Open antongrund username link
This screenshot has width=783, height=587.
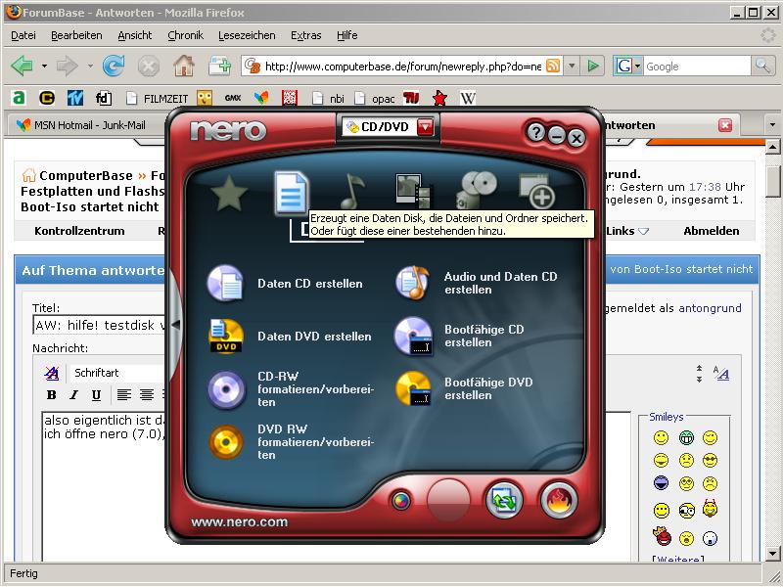[710, 308]
